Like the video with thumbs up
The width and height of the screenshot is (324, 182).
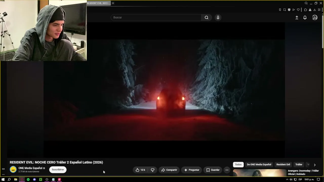(140, 170)
